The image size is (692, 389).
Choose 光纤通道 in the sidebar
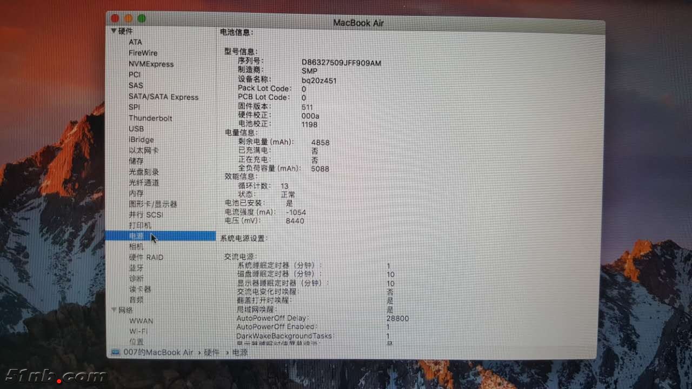pyautogui.click(x=144, y=183)
